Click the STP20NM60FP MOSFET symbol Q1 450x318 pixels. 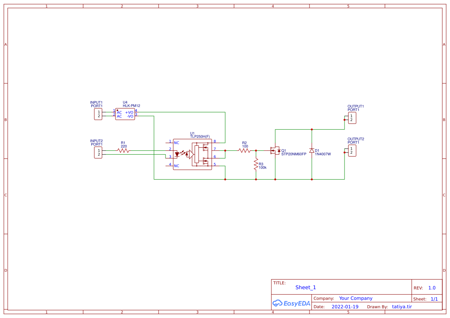pos(275,151)
